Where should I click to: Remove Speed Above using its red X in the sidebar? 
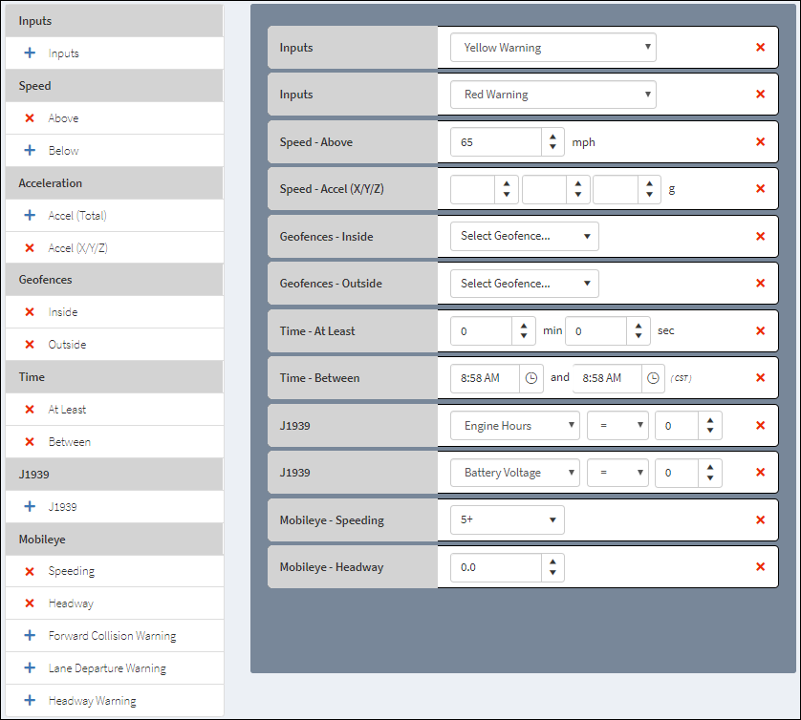(30, 117)
